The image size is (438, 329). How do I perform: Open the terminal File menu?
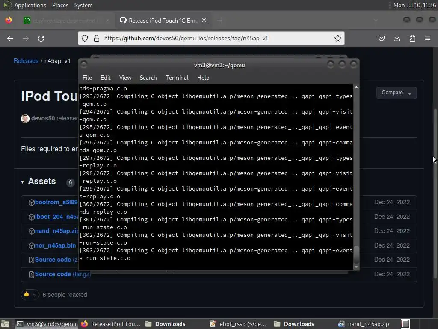coord(87,78)
